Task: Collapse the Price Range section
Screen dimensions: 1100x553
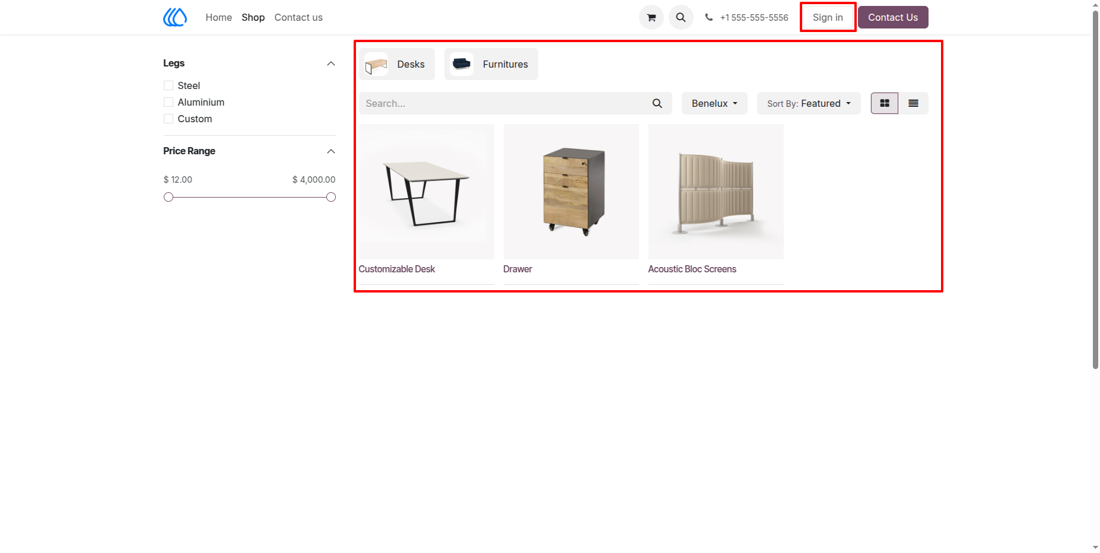Action: coord(331,151)
